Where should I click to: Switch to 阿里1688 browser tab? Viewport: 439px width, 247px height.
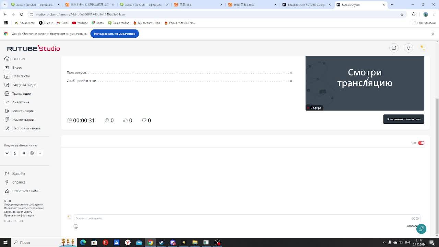[198, 5]
